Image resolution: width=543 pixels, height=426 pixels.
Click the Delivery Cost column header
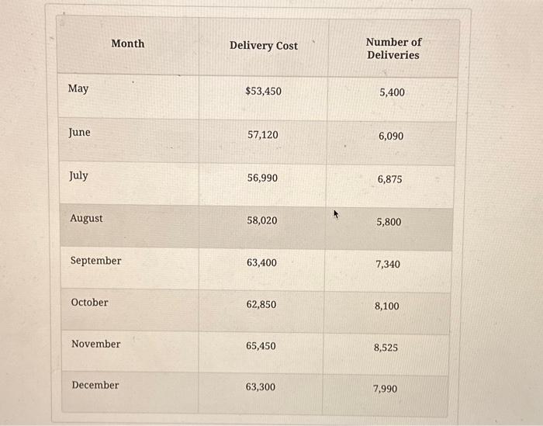point(263,46)
